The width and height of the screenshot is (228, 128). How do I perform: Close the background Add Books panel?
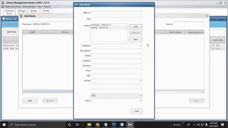pyautogui.click(x=207, y=16)
